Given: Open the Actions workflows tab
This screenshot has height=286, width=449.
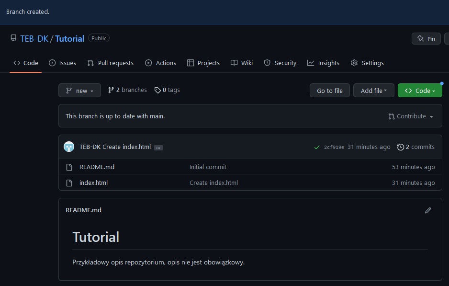Looking at the screenshot, I should coord(160,63).
